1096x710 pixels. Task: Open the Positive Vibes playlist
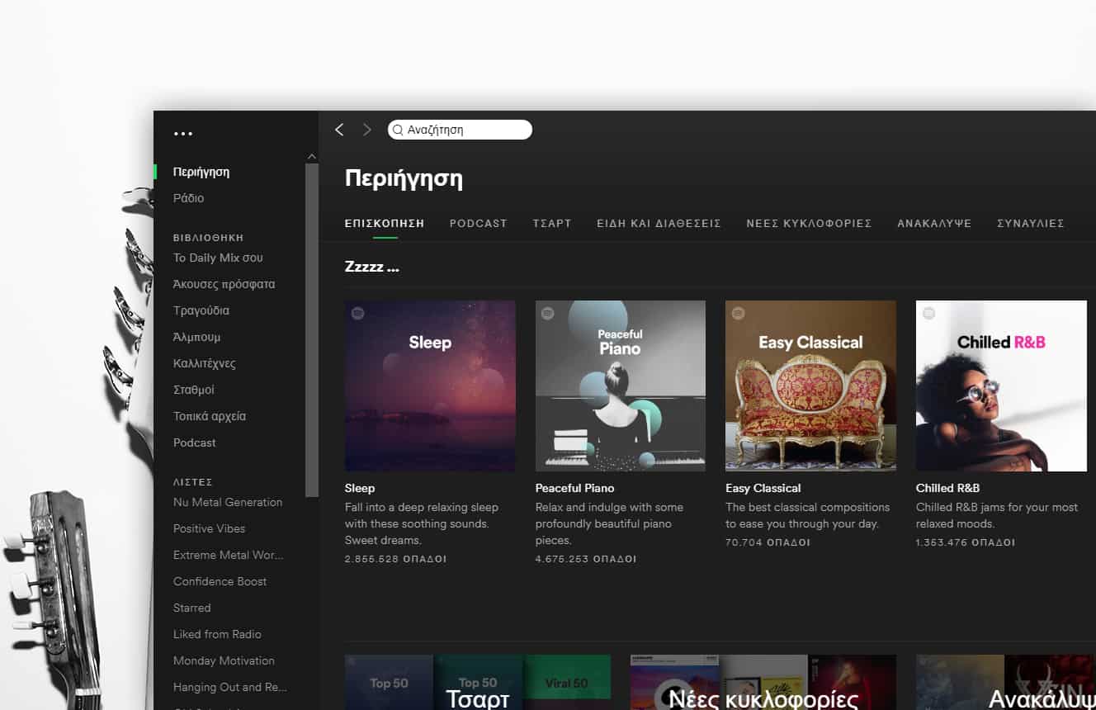tap(209, 528)
